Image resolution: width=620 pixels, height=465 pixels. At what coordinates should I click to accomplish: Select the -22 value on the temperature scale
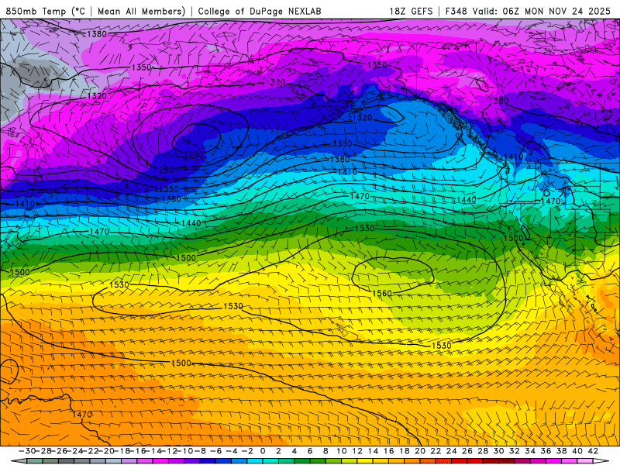pos(91,451)
